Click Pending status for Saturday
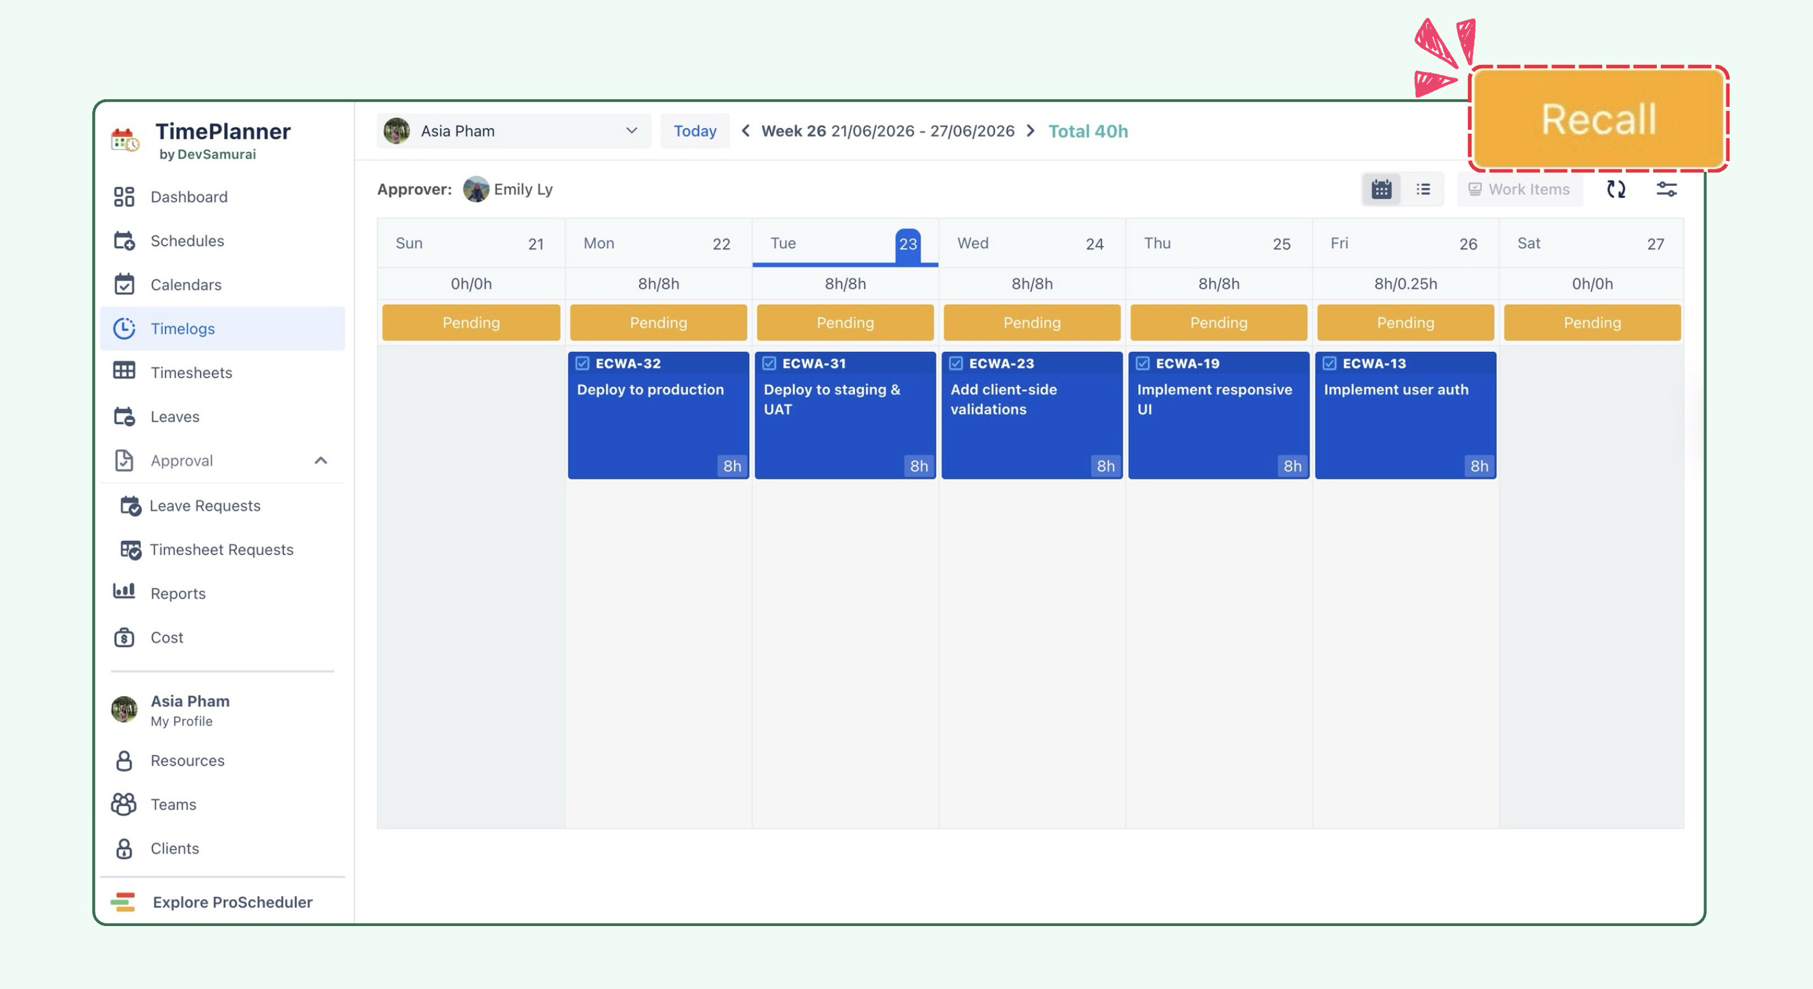This screenshot has height=989, width=1813. click(x=1592, y=323)
